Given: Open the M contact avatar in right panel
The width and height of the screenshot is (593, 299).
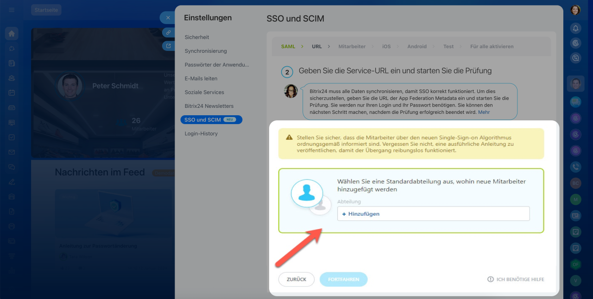Looking at the screenshot, I should click(575, 199).
